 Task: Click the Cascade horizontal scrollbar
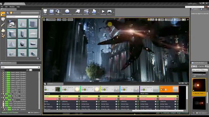coord(158,110)
